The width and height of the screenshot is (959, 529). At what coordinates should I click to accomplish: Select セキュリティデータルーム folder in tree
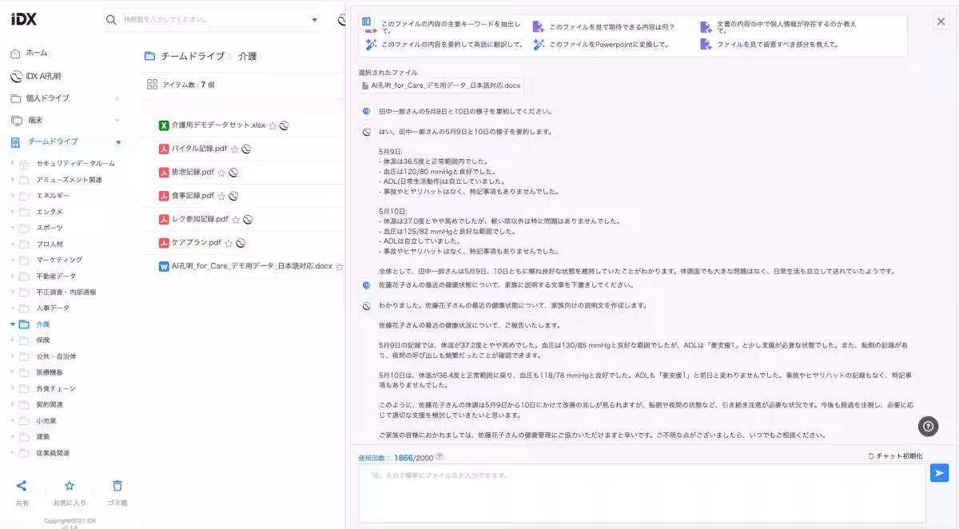coord(75,163)
